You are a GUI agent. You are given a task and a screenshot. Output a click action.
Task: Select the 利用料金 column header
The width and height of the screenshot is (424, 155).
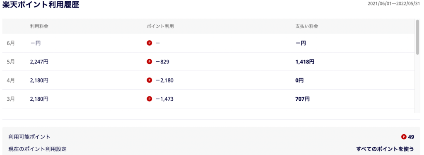click(x=39, y=27)
